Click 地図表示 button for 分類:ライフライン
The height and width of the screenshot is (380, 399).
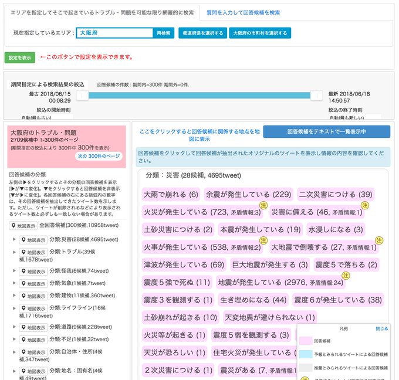click(x=33, y=308)
